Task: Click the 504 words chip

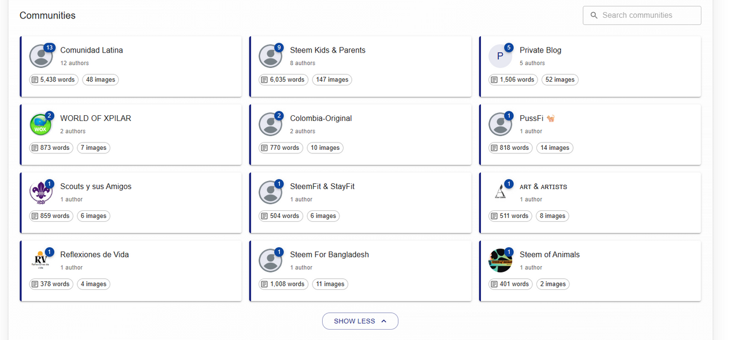Action: tap(281, 216)
